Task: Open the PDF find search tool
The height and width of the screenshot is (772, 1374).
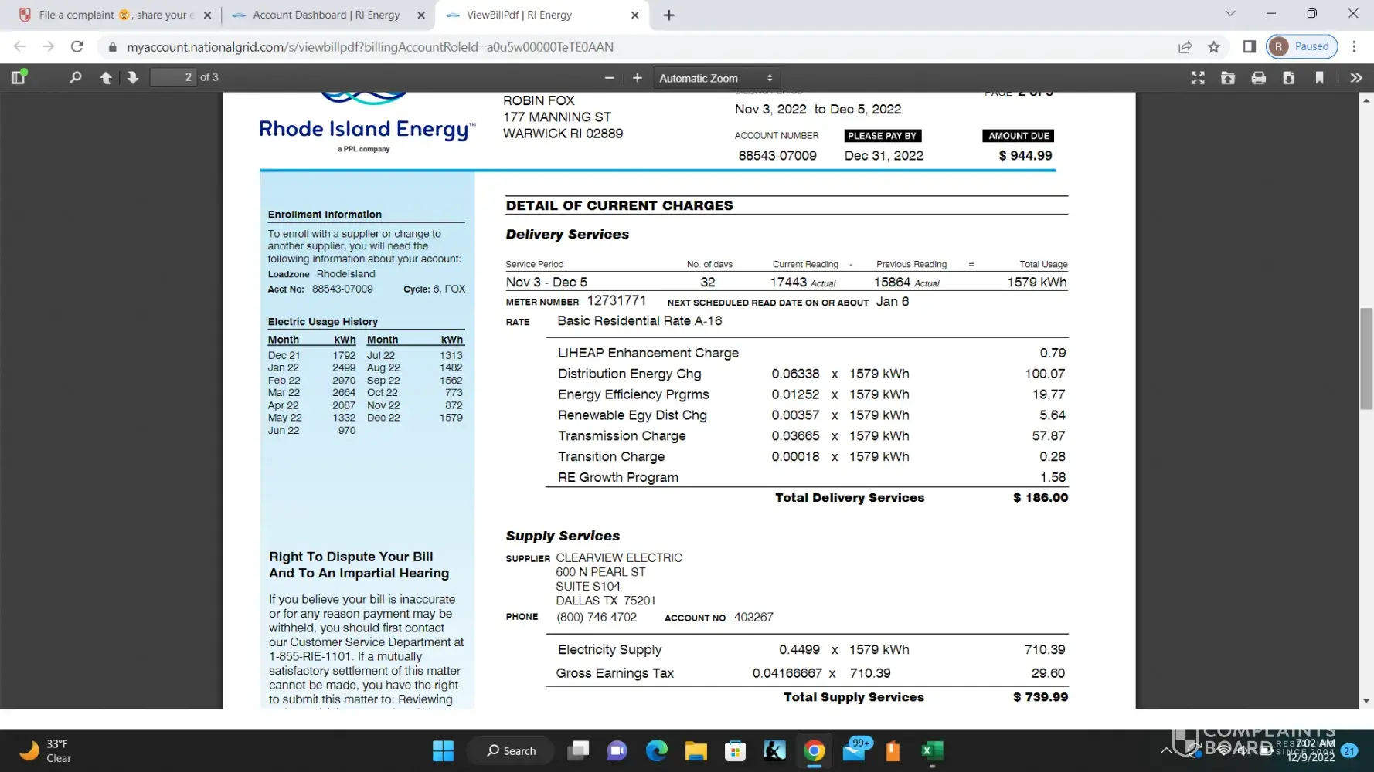Action: (x=75, y=77)
